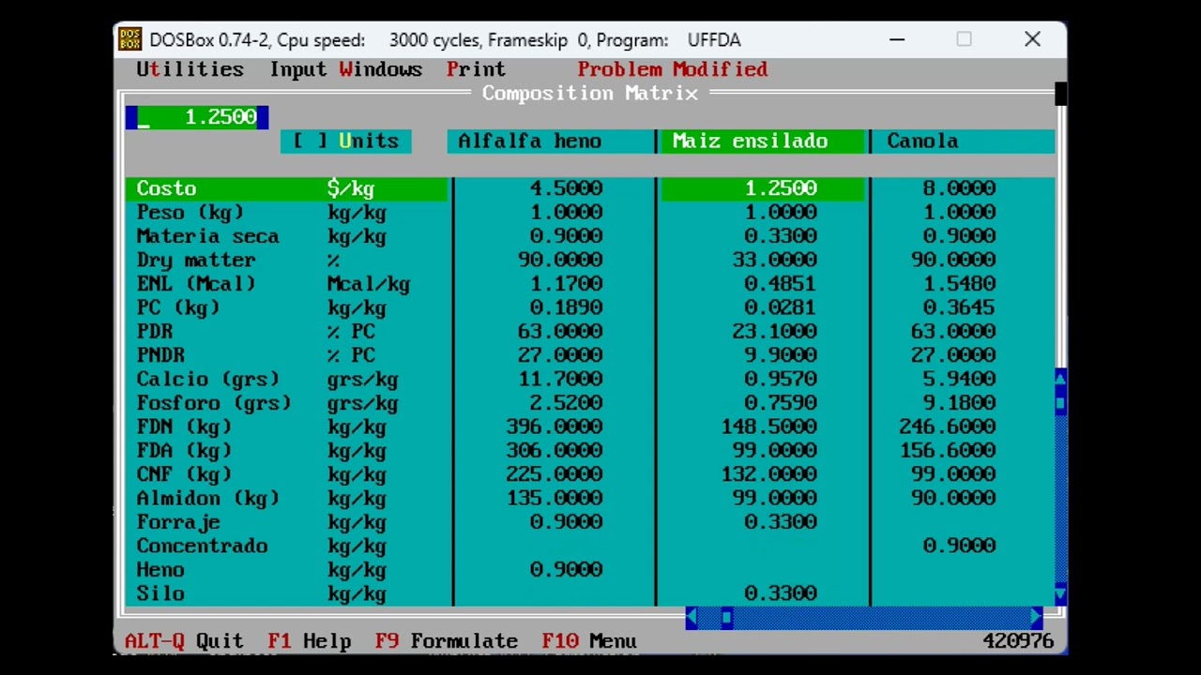Select the ENL (Mcal) row label

pos(196,284)
